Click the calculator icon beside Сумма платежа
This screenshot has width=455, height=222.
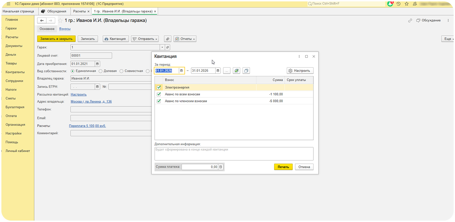click(x=221, y=167)
